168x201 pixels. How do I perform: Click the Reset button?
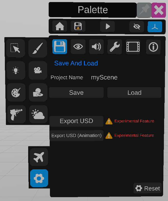(148, 188)
